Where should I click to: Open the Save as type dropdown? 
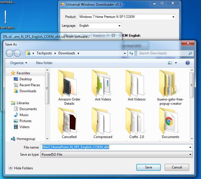[x=117, y=155]
